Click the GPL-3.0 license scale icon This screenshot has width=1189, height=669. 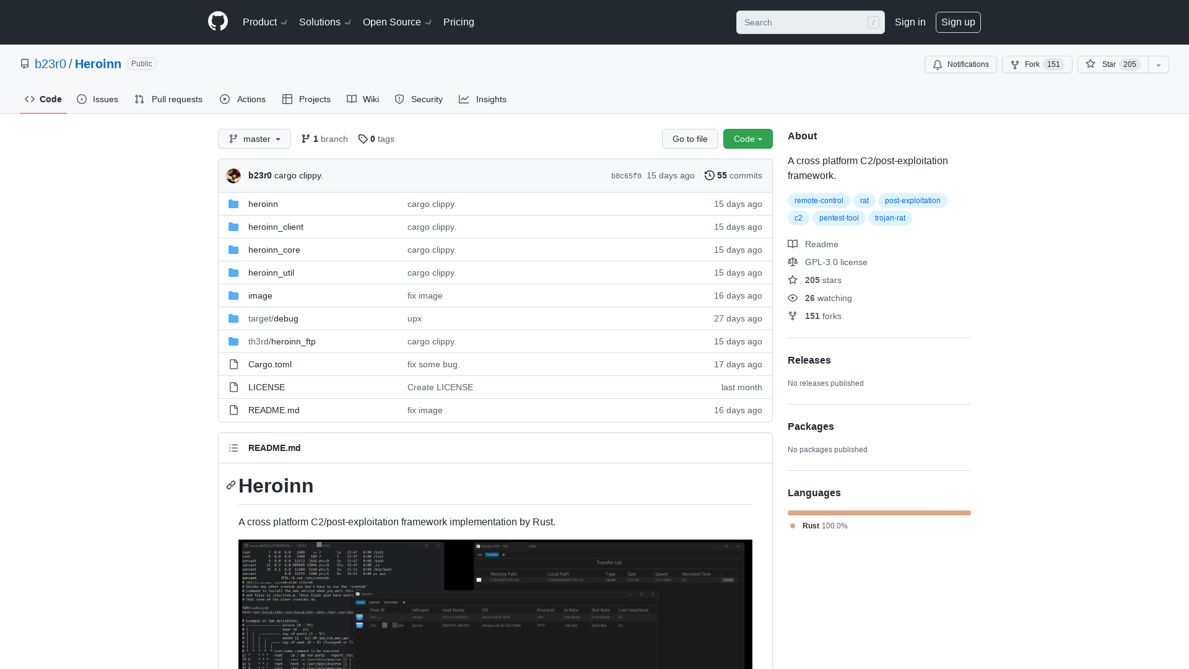tap(793, 262)
